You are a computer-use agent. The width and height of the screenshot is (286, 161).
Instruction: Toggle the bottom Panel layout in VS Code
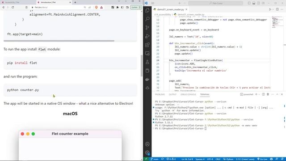click(x=254, y=3)
